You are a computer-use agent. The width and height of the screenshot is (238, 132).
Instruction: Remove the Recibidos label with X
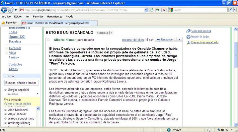click(x=112, y=33)
